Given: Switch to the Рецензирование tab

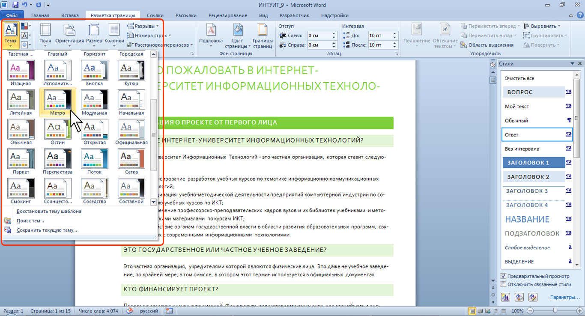Looking at the screenshot, I should [228, 15].
